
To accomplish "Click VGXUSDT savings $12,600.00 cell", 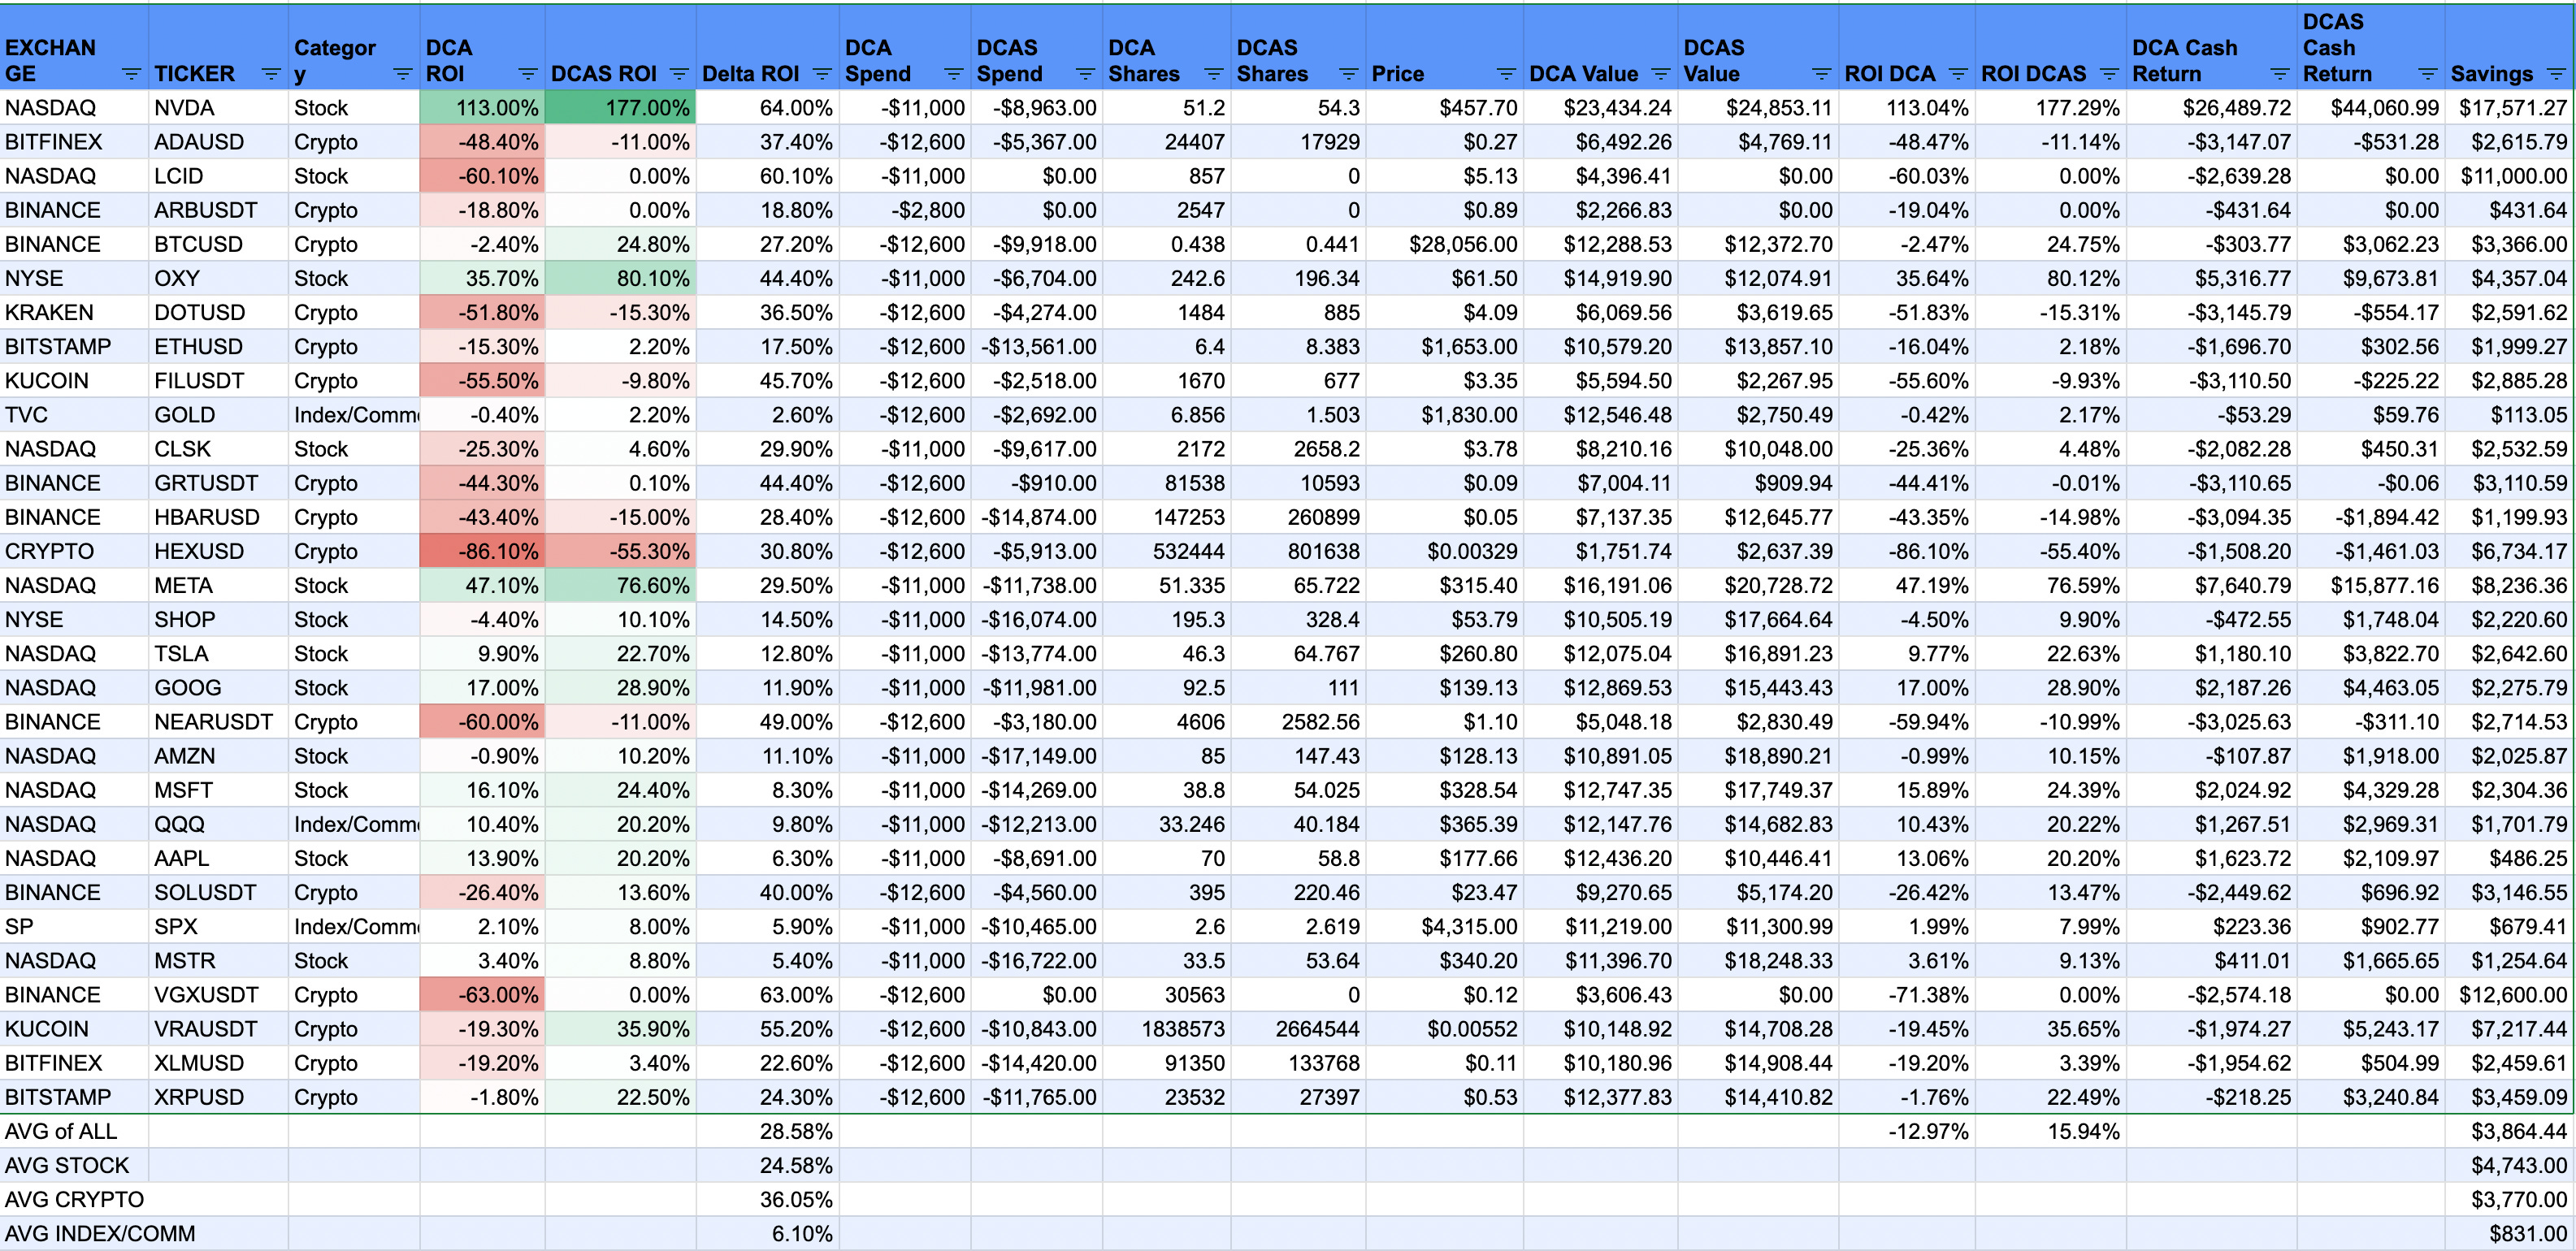I will [2509, 995].
